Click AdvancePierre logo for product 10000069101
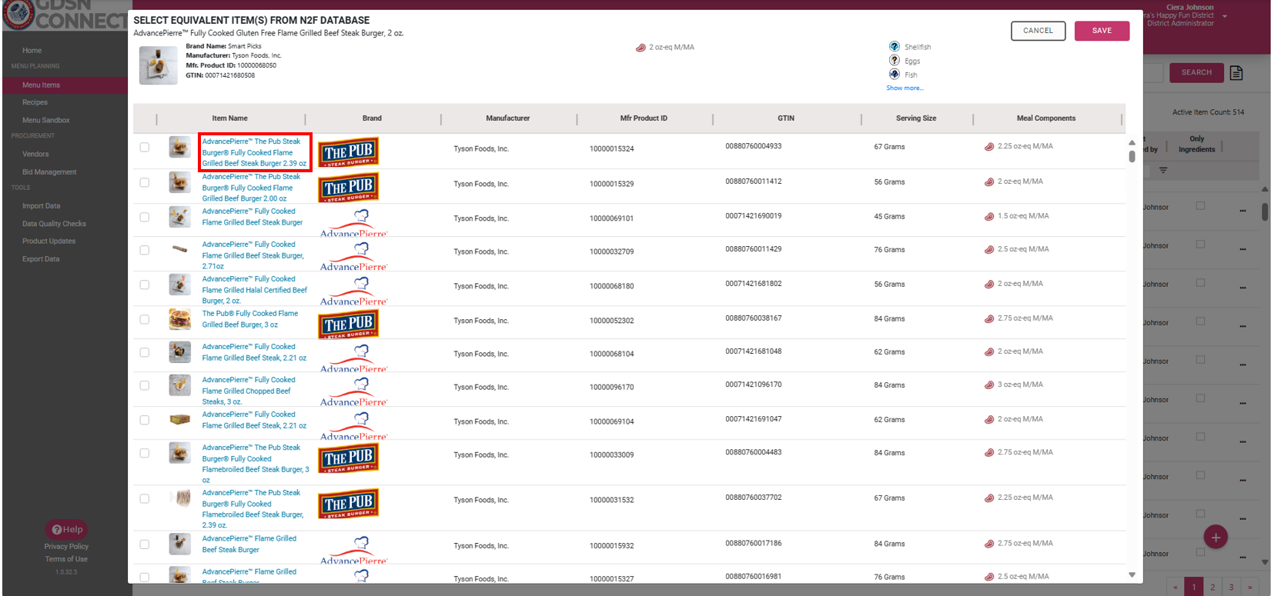The image size is (1271, 596). [x=354, y=223]
